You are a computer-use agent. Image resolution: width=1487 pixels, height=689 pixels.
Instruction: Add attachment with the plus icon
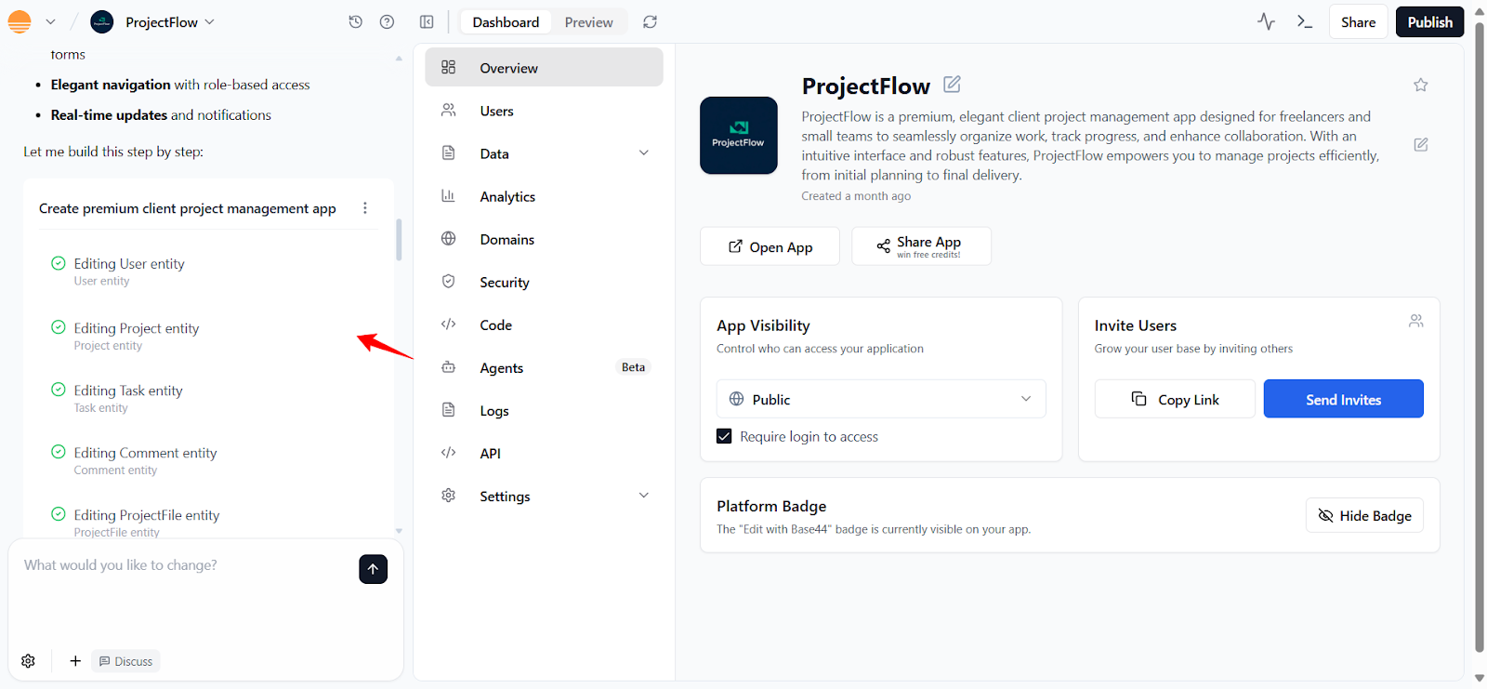(75, 661)
